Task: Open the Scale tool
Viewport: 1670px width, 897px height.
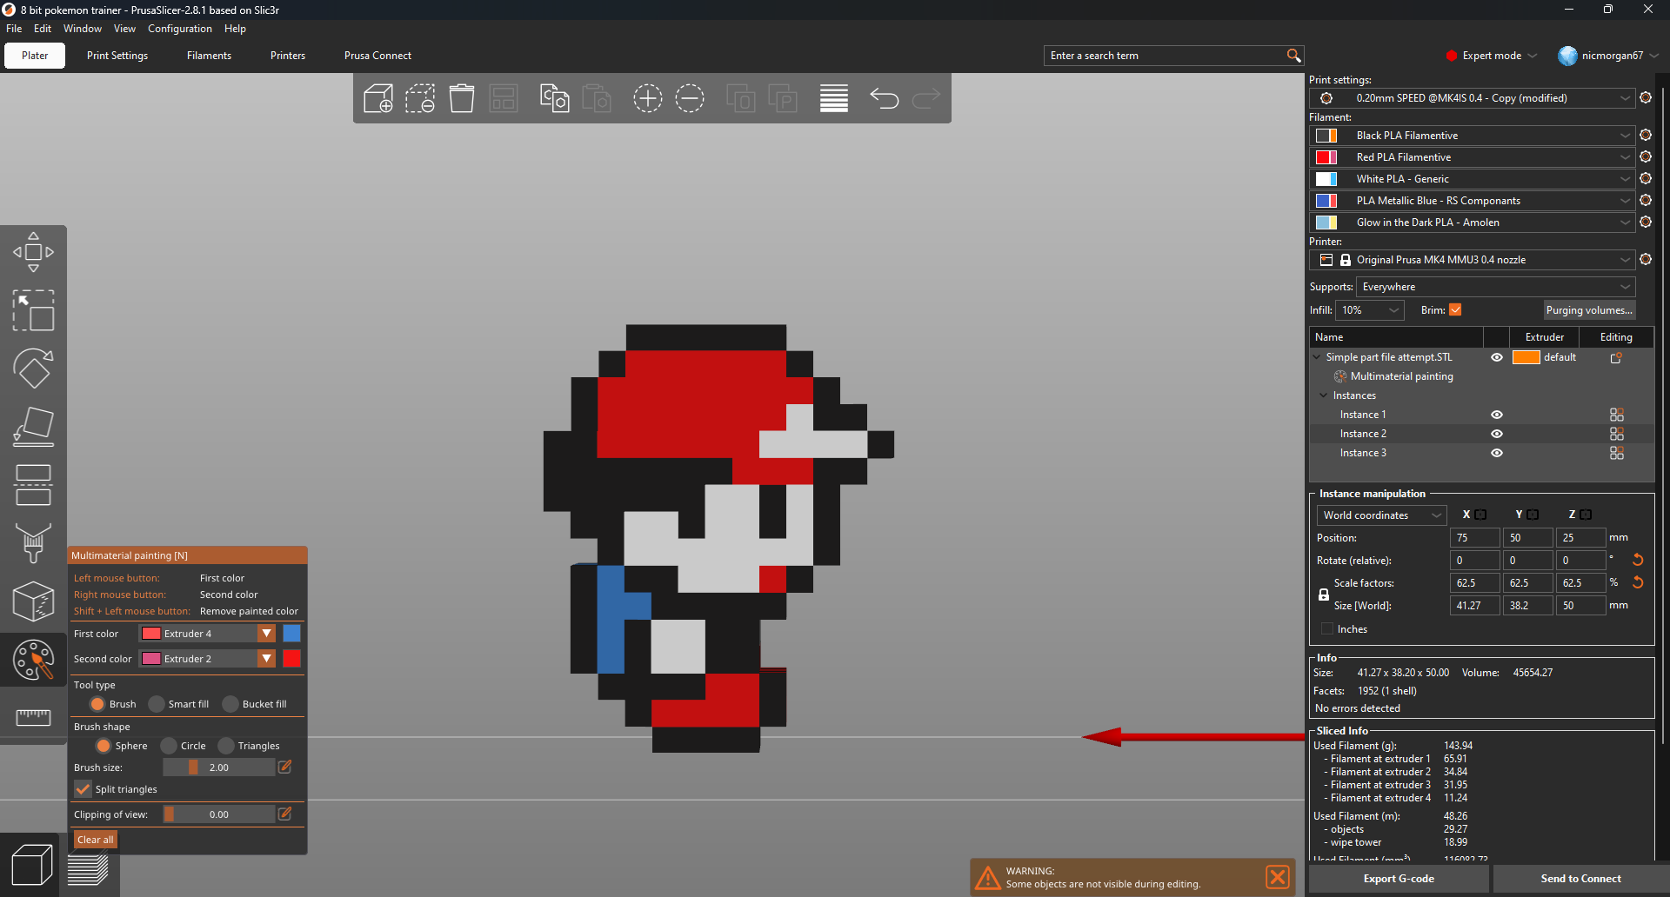Action: click(33, 310)
